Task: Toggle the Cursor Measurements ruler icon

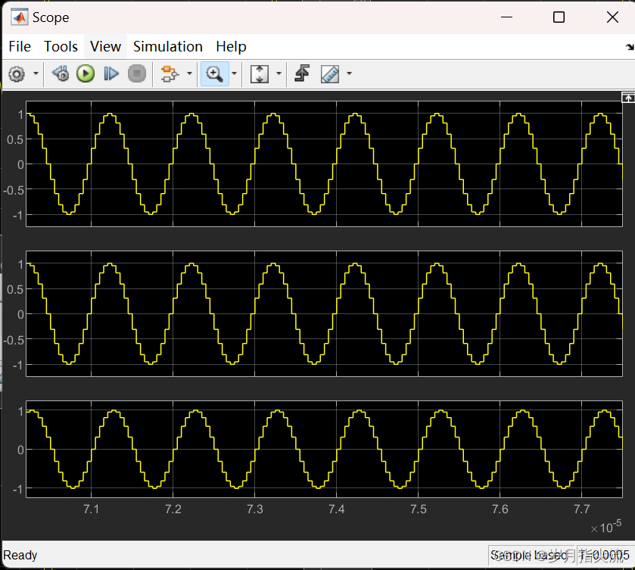Action: (x=330, y=74)
